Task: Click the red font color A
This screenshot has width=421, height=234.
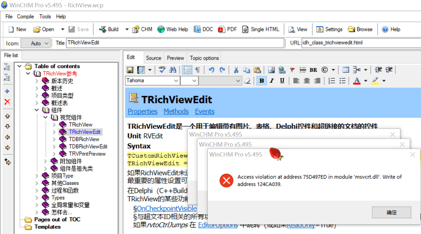Action: point(357,81)
